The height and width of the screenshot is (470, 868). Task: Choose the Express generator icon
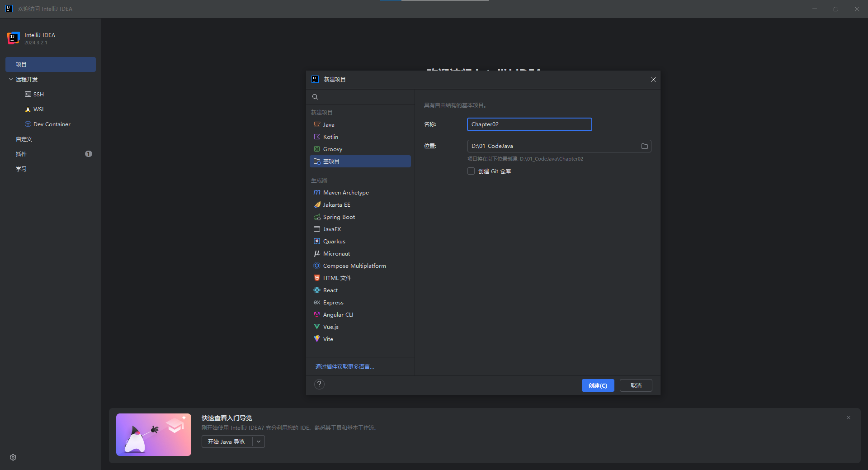317,302
